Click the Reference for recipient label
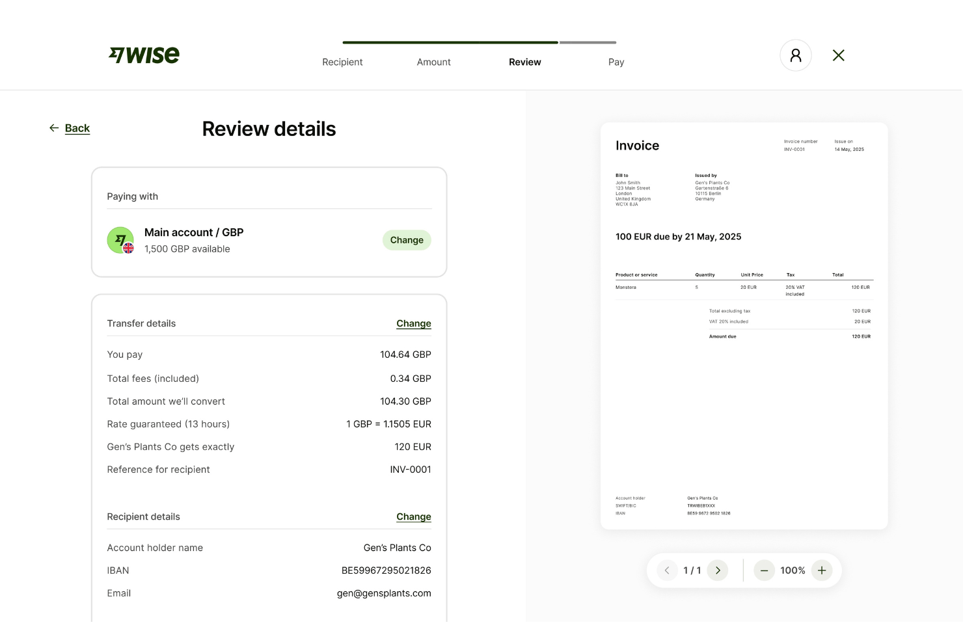Image resolution: width=963 pixels, height=642 pixels. 159,470
